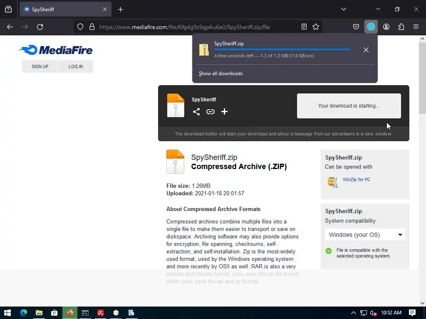Image resolution: width=426 pixels, height=319 pixels.
Task: Click the scrollbar up arrow
Action: (422, 39)
